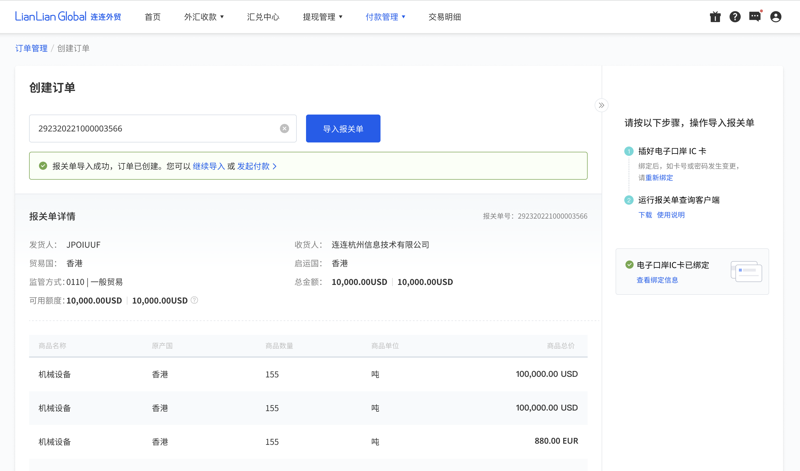Click step 2 运行报关单查询客户端
Screen dimensions: 800x471
[x=679, y=200]
